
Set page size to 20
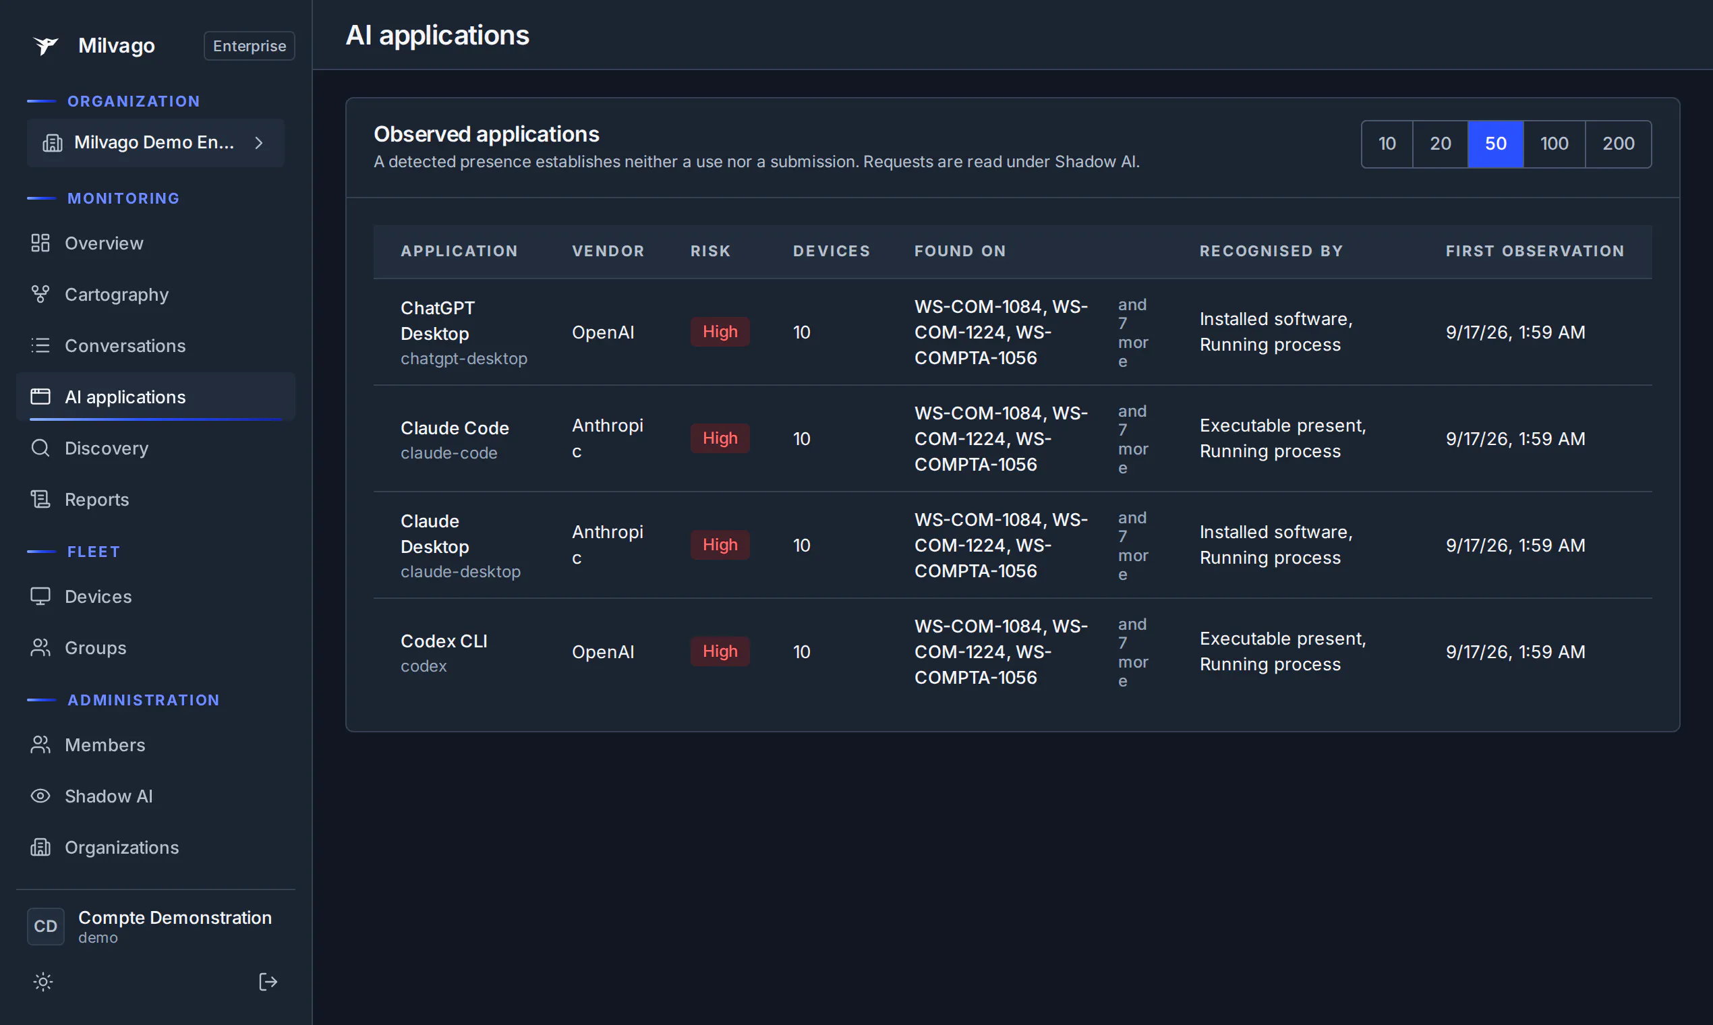tap(1440, 144)
